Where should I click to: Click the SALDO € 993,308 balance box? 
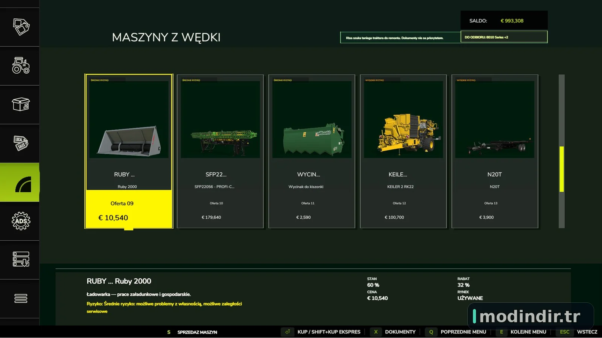click(x=504, y=20)
